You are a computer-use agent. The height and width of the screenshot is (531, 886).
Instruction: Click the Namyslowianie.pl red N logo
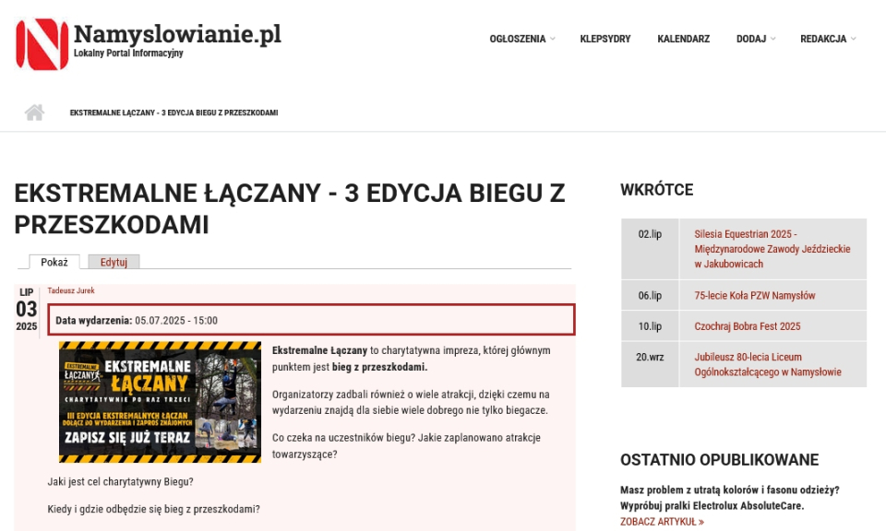pyautogui.click(x=42, y=44)
